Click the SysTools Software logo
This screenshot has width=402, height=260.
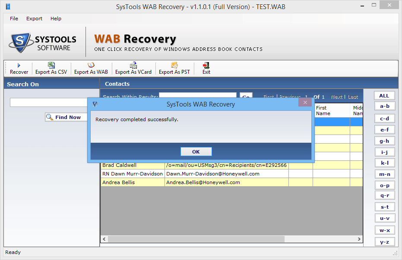click(x=43, y=43)
